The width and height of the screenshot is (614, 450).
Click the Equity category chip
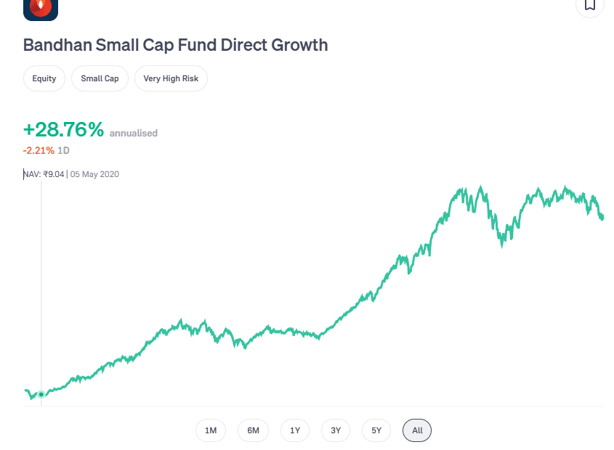44,78
